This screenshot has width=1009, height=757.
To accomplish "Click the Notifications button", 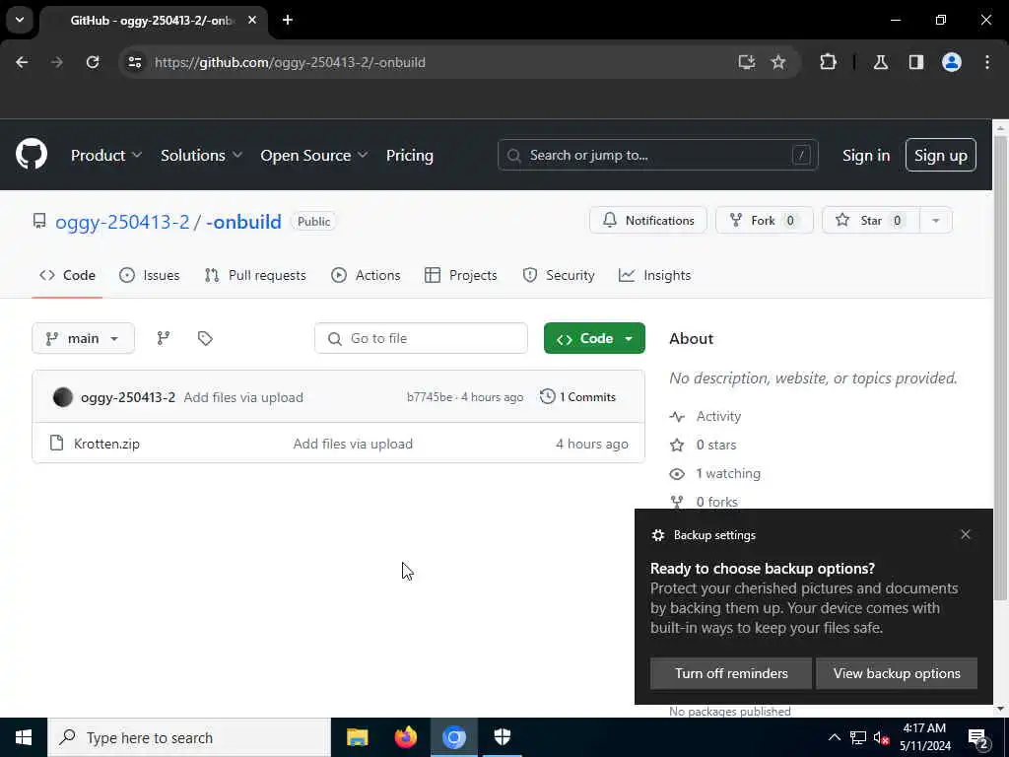I will click(648, 220).
